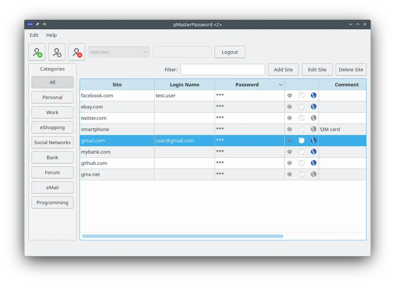This screenshot has width=395, height=285.
Task: Click twitter.com row's gray globe icon
Action: pos(314,118)
